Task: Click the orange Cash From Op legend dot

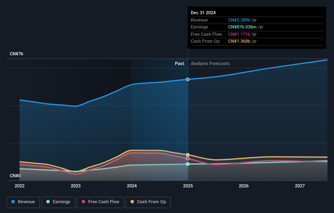Action: tap(132, 202)
